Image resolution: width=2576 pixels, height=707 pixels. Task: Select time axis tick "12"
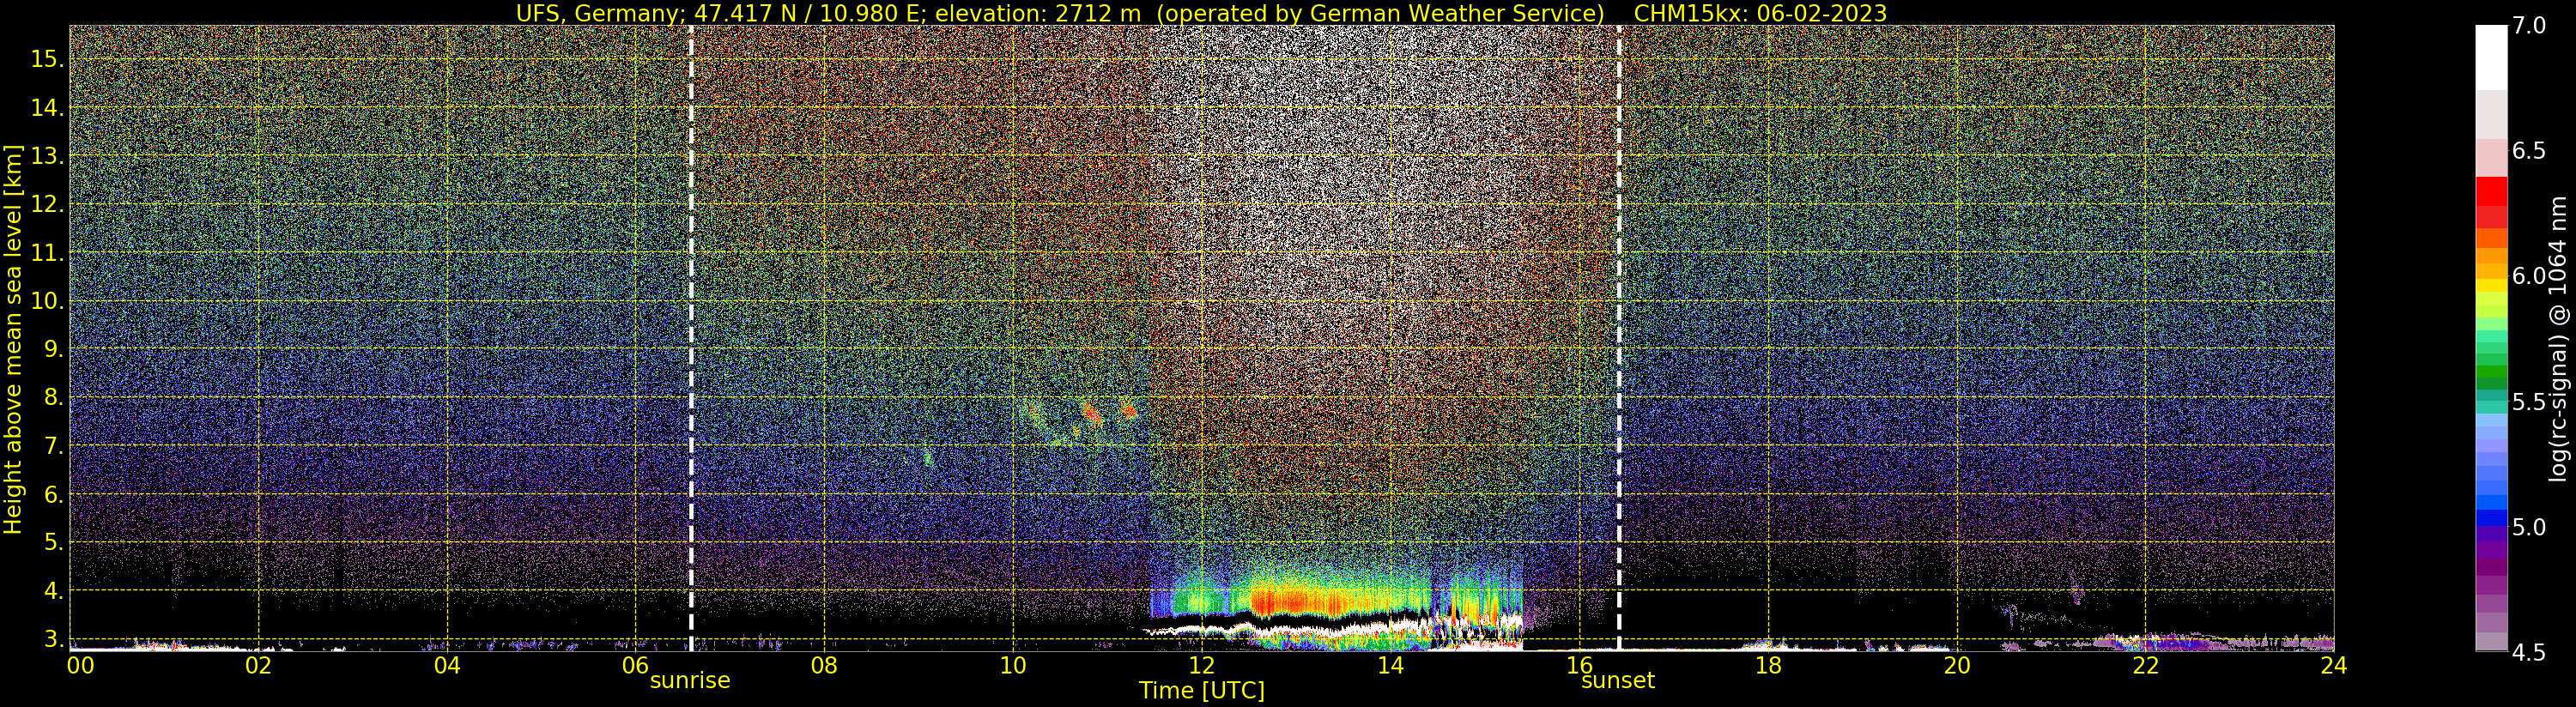pos(1202,666)
